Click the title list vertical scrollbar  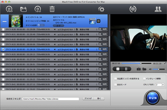click(109, 42)
